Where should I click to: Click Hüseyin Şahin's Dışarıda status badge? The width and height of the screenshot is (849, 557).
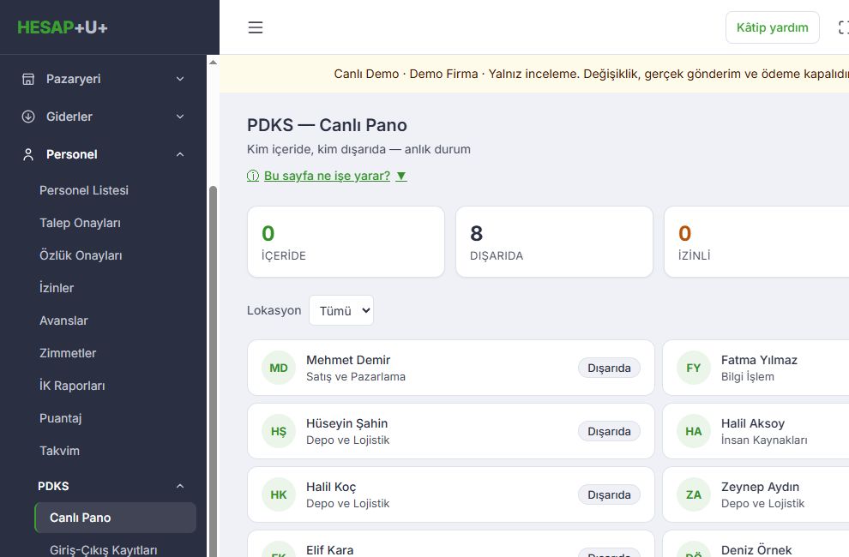click(609, 431)
